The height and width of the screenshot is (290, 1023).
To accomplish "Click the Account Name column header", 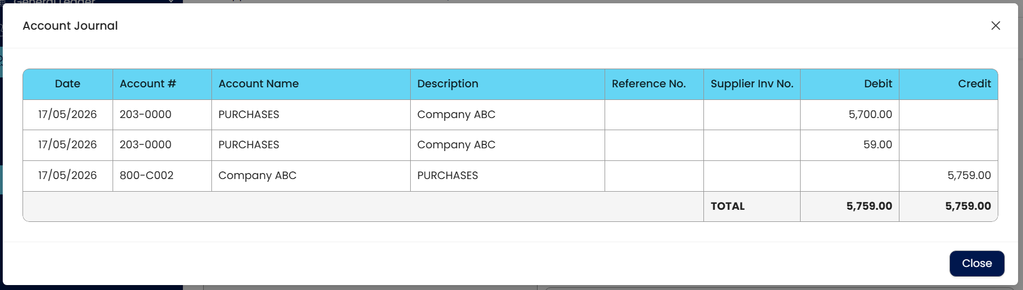I will [259, 84].
